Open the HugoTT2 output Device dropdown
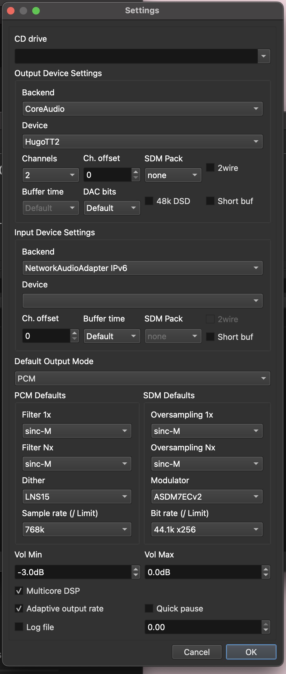286x674 pixels. (142, 142)
